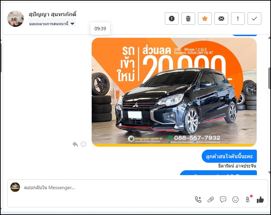Click the scrollbar down arrow

click(269, 172)
